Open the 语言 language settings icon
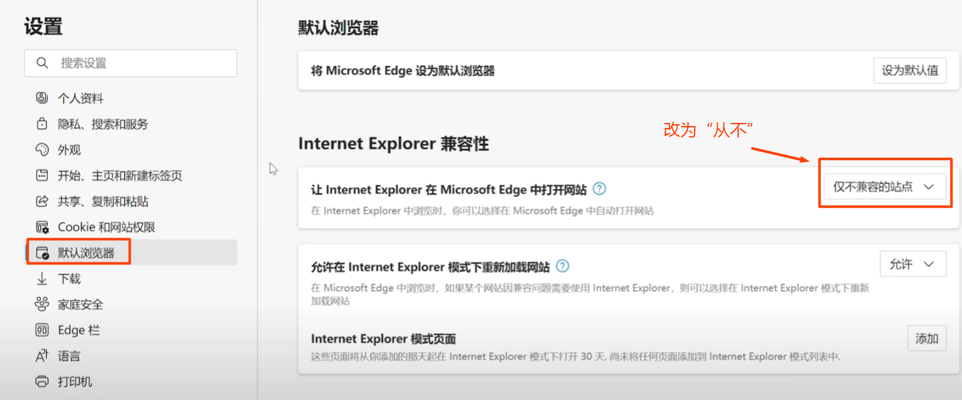Image resolution: width=962 pixels, height=400 pixels. (x=41, y=355)
